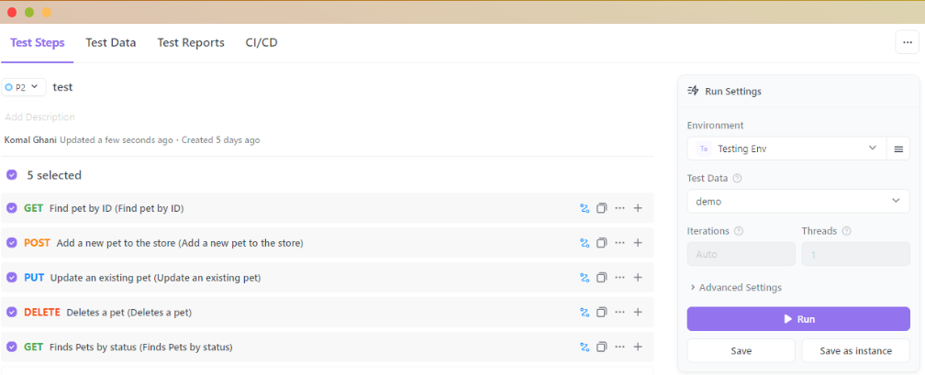
Task: Click the purple Run button
Action: 798,319
